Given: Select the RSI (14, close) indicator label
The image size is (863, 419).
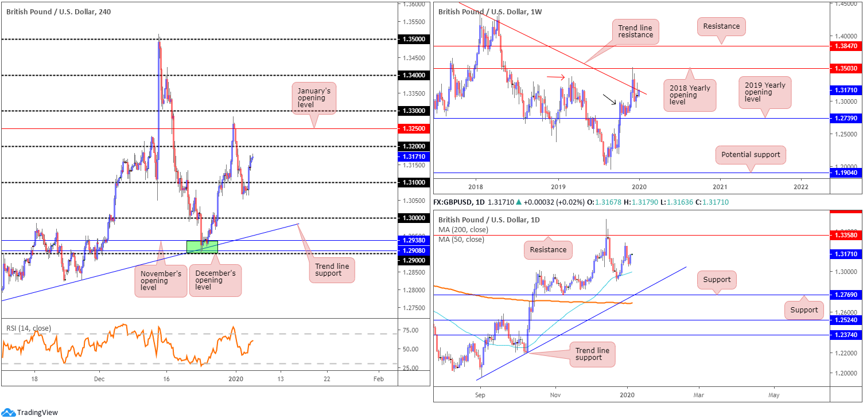Looking at the screenshot, I should 29,328.
